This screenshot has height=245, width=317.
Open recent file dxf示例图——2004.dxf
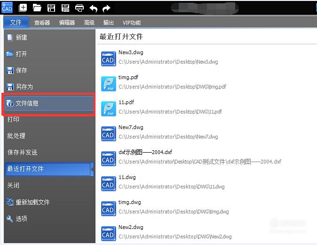(145, 152)
